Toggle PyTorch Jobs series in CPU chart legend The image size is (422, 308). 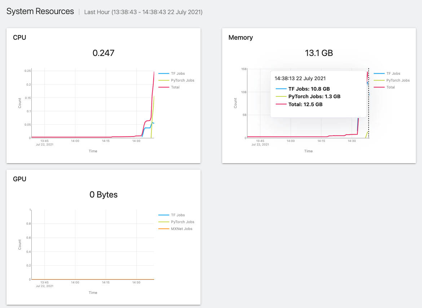[x=176, y=80]
